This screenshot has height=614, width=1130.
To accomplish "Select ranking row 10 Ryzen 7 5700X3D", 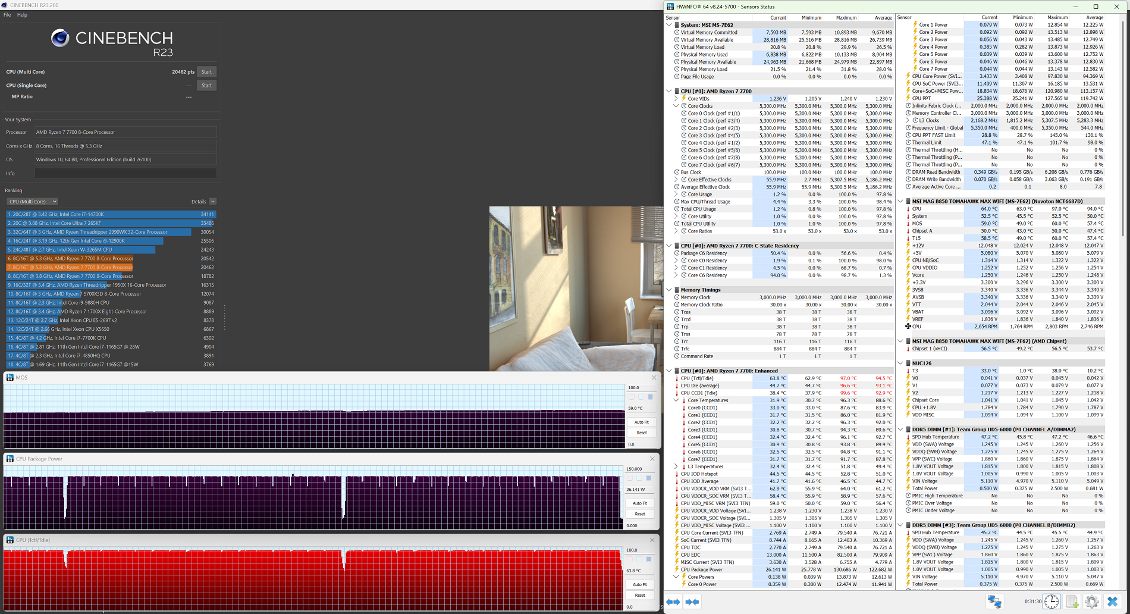I will 111,294.
